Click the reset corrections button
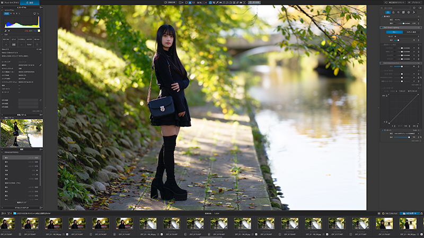Screen dimensions: 424x238 pos(395,3)
